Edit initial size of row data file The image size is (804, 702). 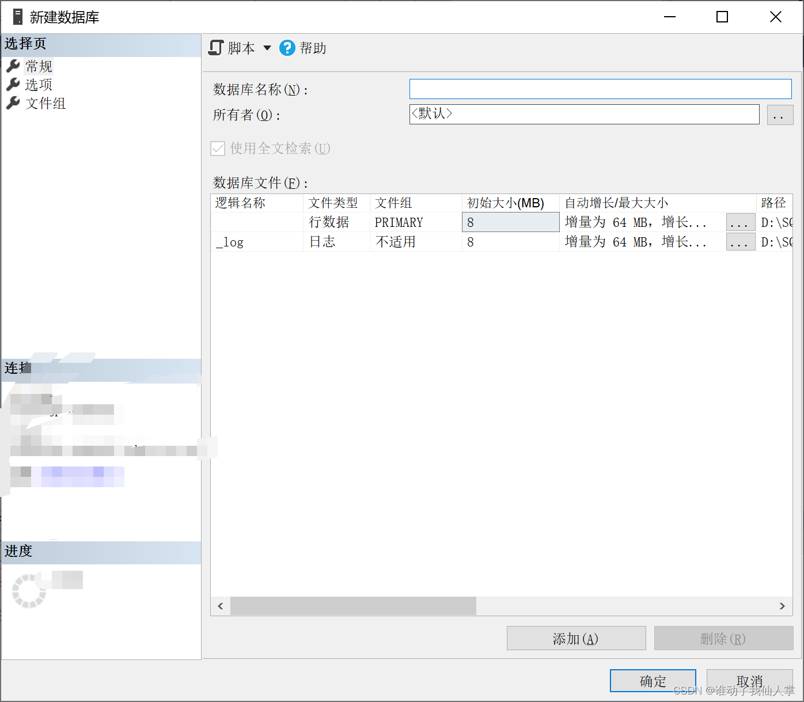(x=511, y=222)
